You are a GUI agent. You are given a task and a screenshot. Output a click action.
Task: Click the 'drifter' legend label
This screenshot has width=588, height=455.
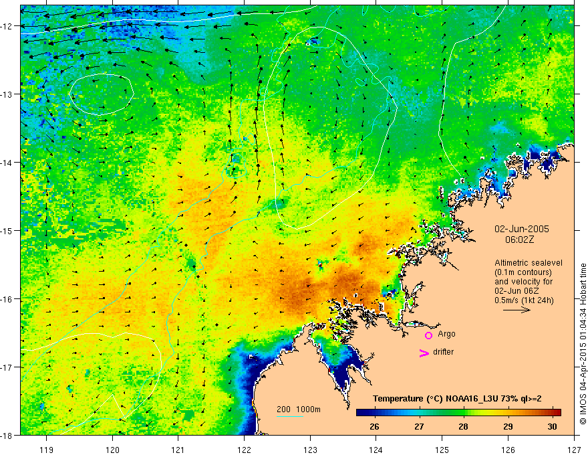[x=443, y=352]
